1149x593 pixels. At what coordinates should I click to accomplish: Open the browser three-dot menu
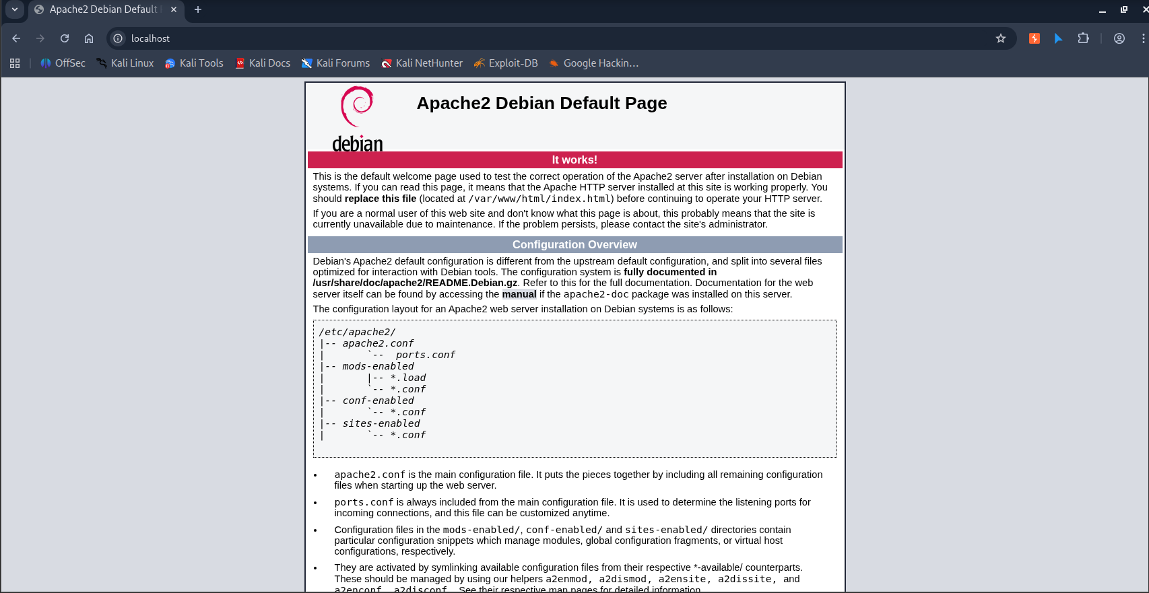1143,38
